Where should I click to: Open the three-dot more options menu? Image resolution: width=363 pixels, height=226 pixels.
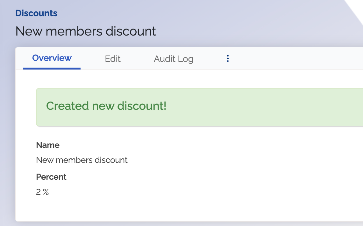pos(228,59)
